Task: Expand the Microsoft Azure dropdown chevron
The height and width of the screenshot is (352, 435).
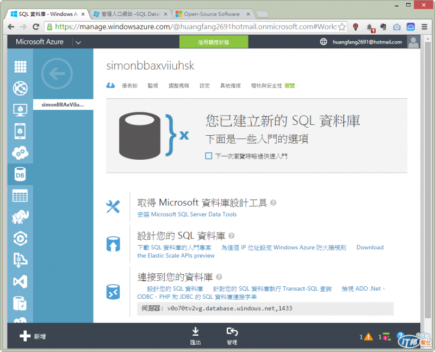Action: pyautogui.click(x=78, y=42)
